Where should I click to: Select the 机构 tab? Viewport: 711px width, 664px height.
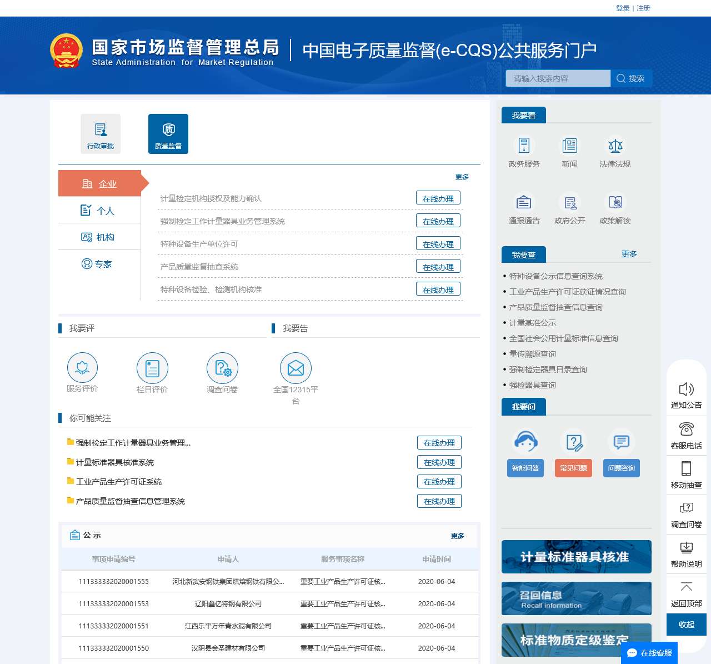click(x=99, y=237)
